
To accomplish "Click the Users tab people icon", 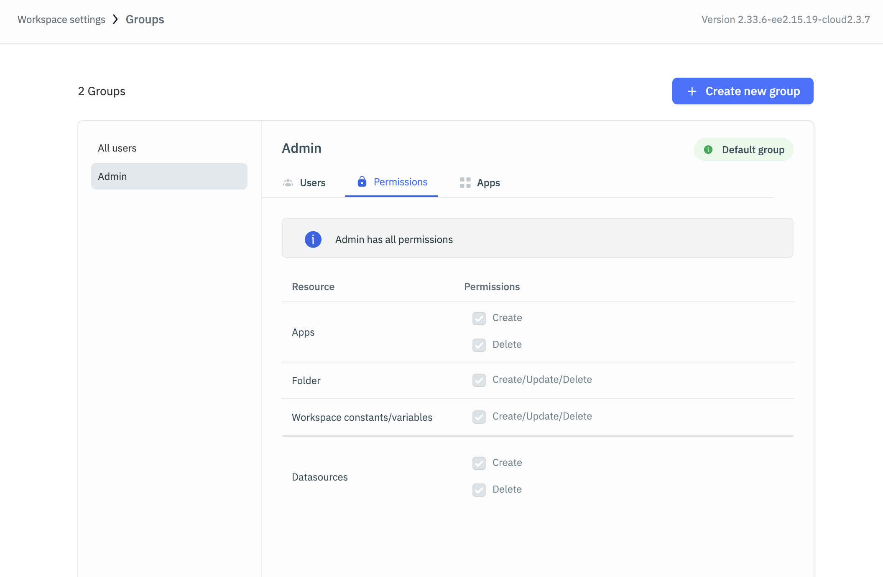I will click(288, 183).
